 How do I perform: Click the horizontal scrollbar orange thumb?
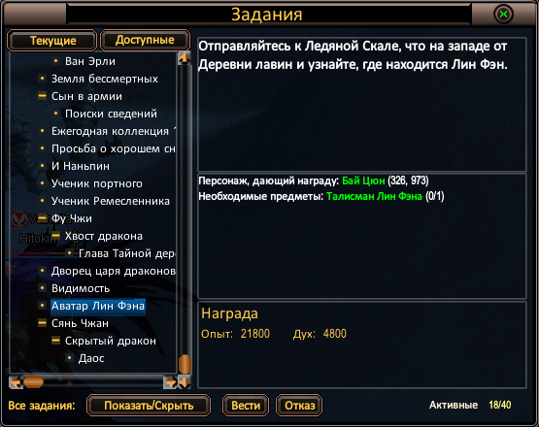pyautogui.click(x=33, y=382)
